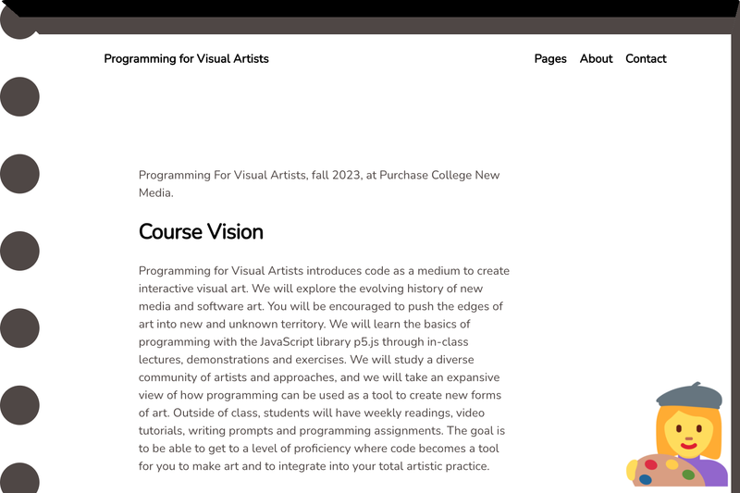Click the black bar across the top
This screenshot has height=493, width=740.
(370, 8)
